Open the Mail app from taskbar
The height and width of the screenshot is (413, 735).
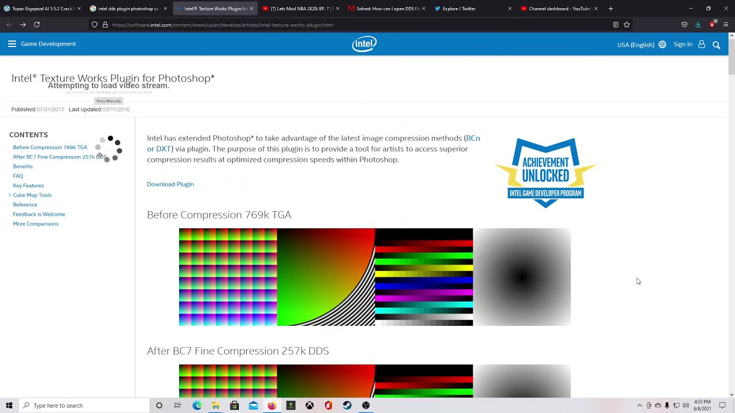tap(253, 406)
